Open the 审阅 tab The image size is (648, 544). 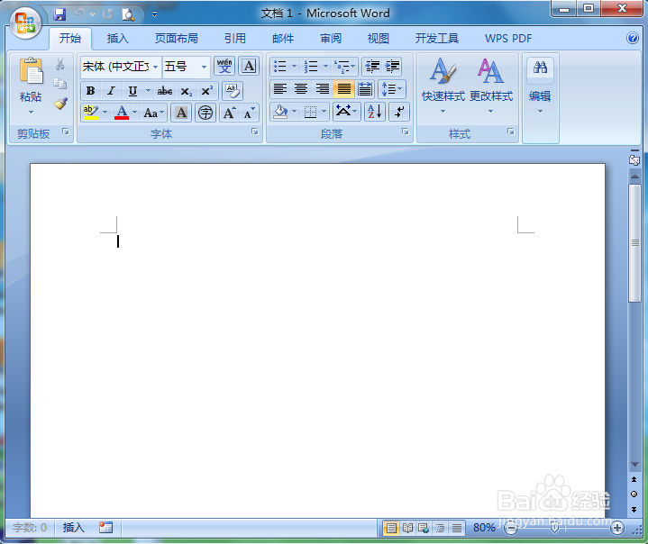331,39
